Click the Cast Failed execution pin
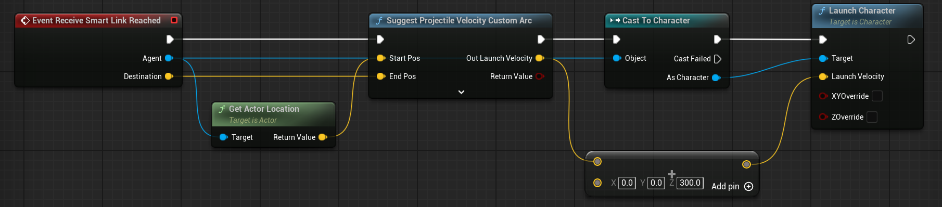This screenshot has height=207, width=942. (718, 59)
